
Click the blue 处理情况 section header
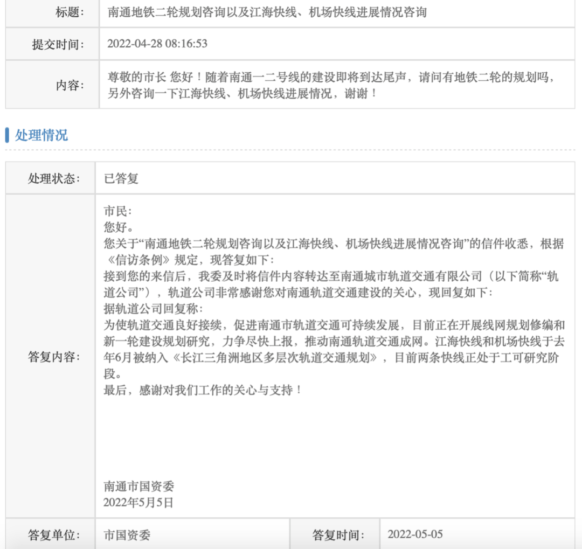42,136
